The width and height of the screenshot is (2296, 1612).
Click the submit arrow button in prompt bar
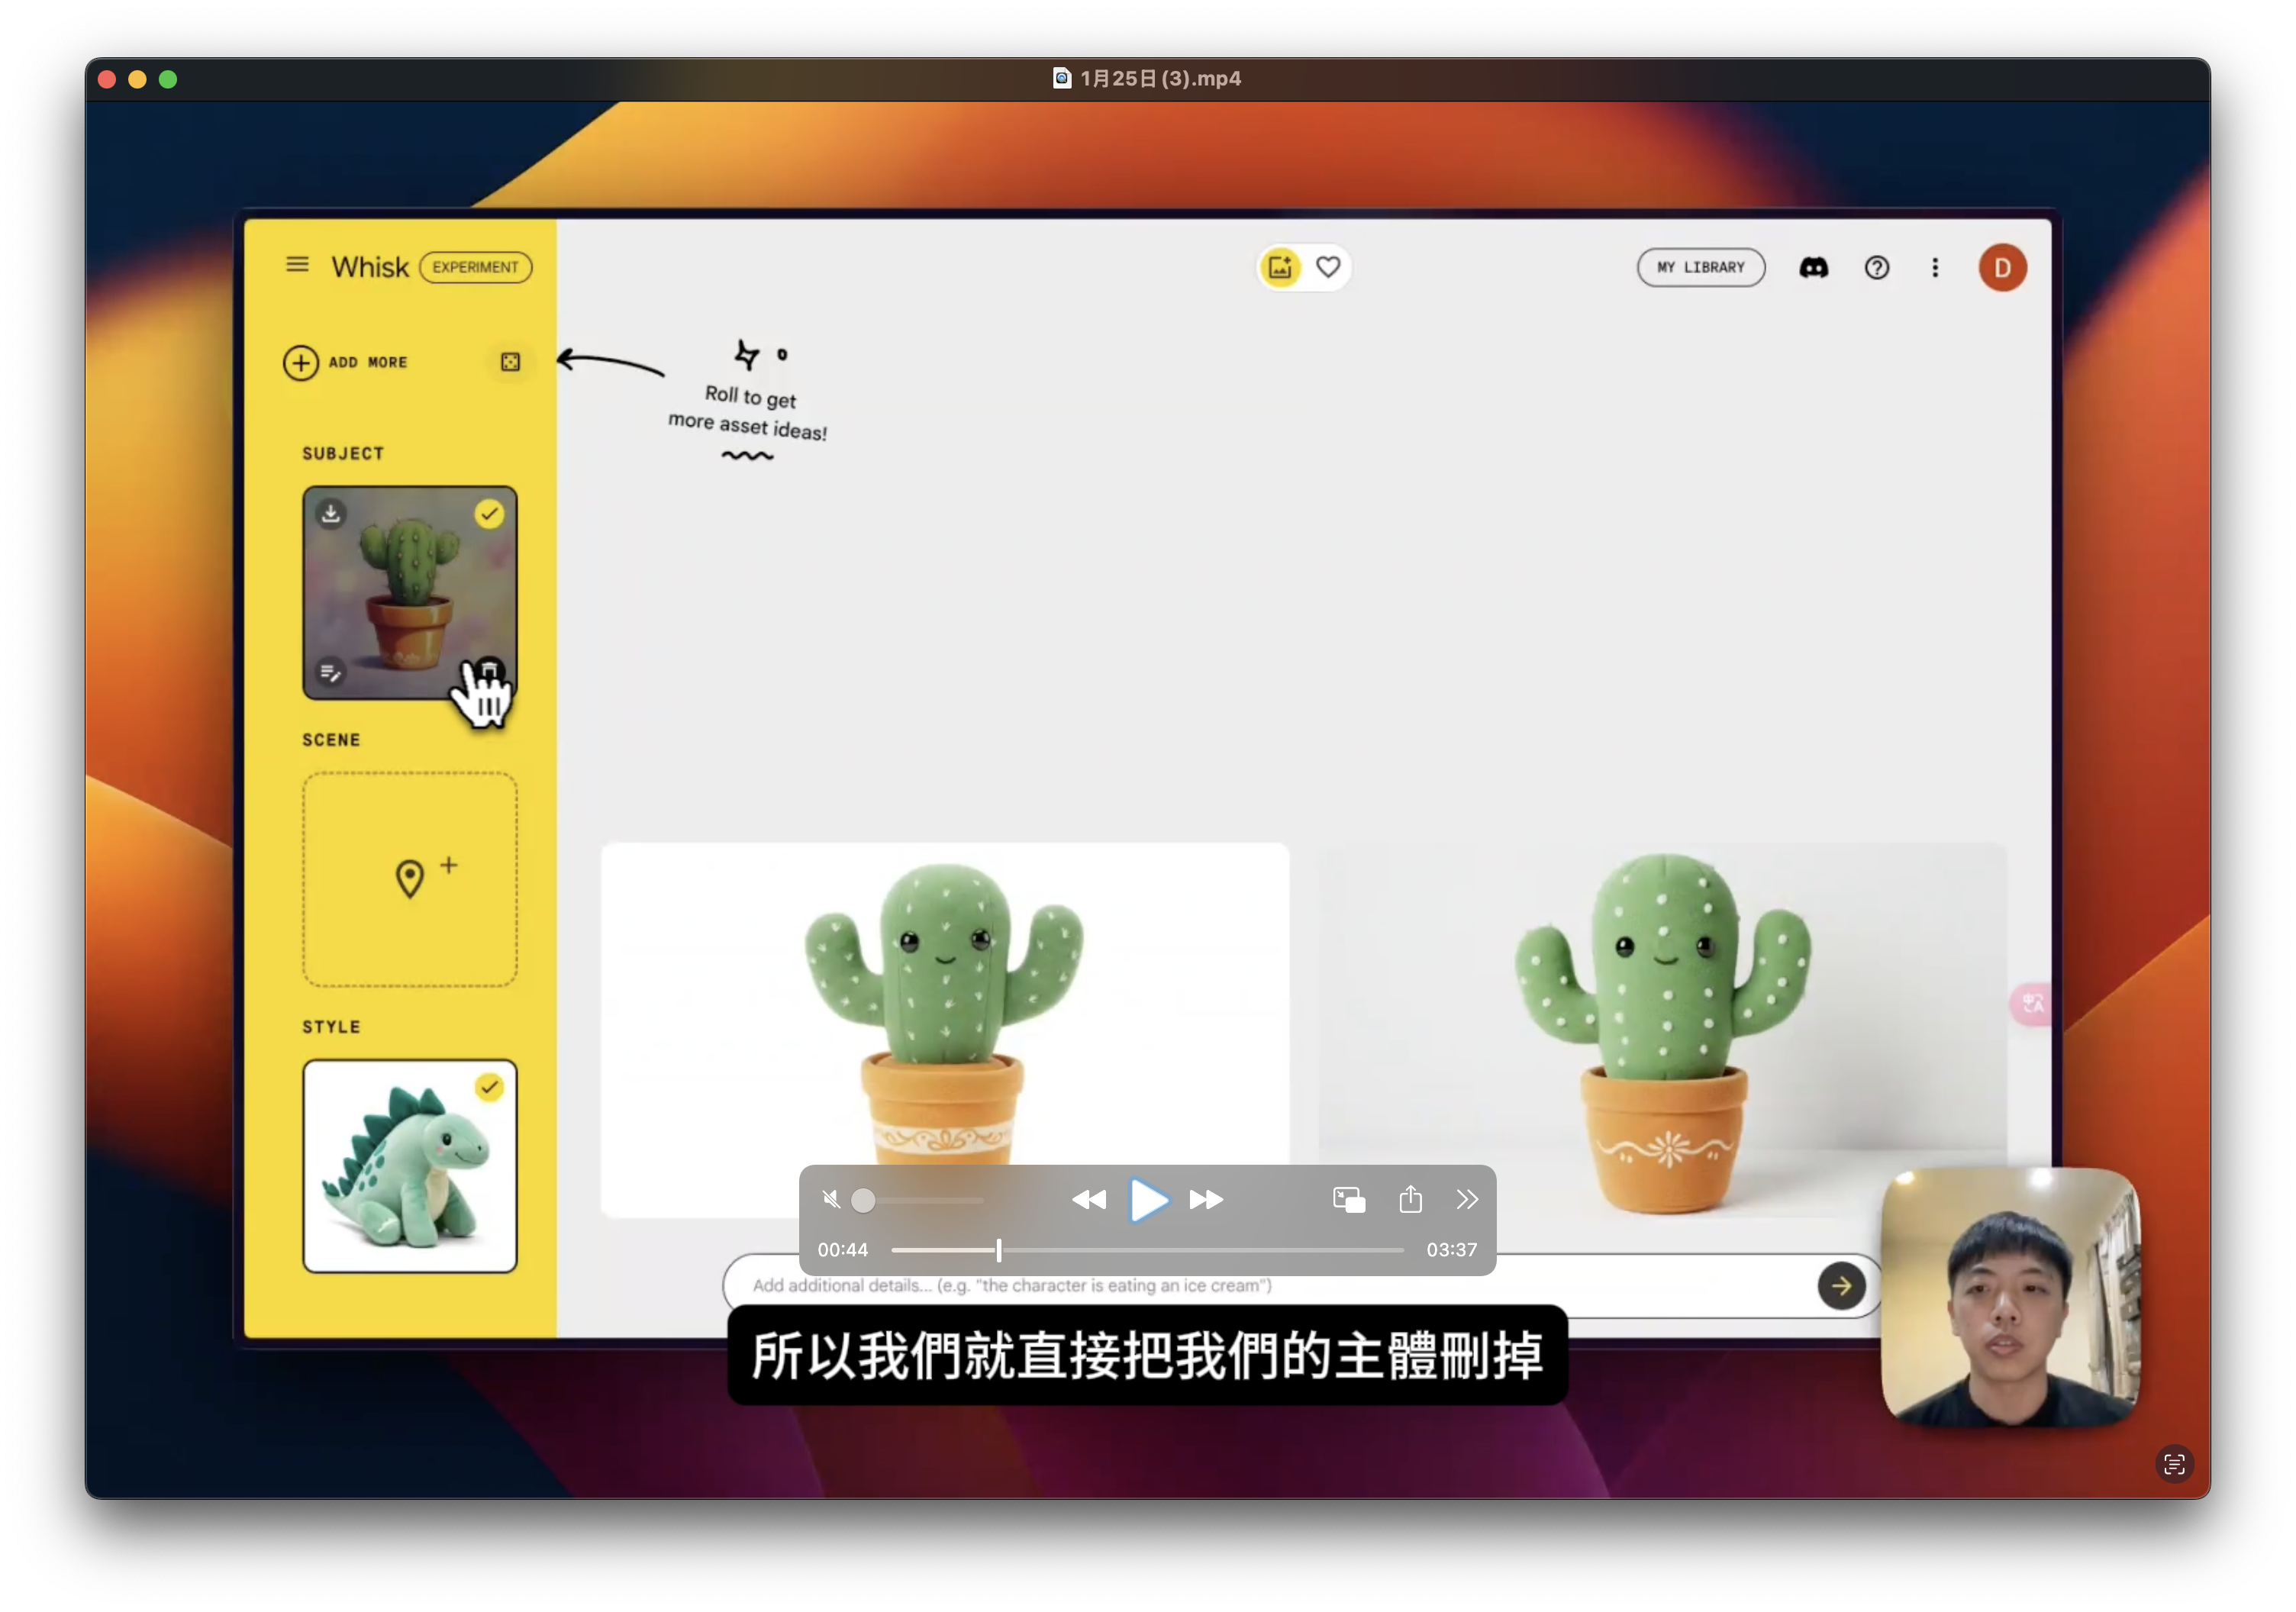coord(1841,1286)
